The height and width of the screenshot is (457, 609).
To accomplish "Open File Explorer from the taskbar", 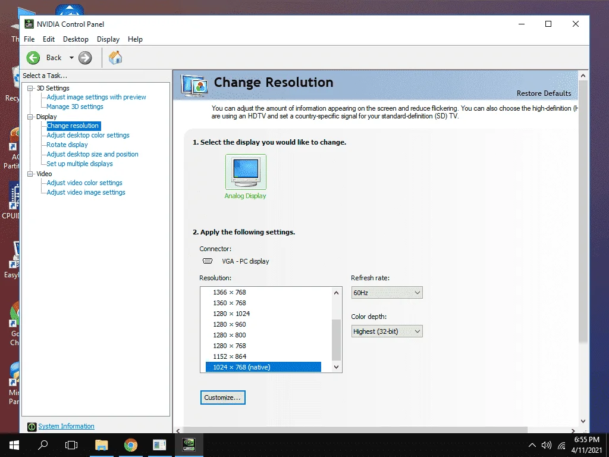I will click(x=101, y=445).
